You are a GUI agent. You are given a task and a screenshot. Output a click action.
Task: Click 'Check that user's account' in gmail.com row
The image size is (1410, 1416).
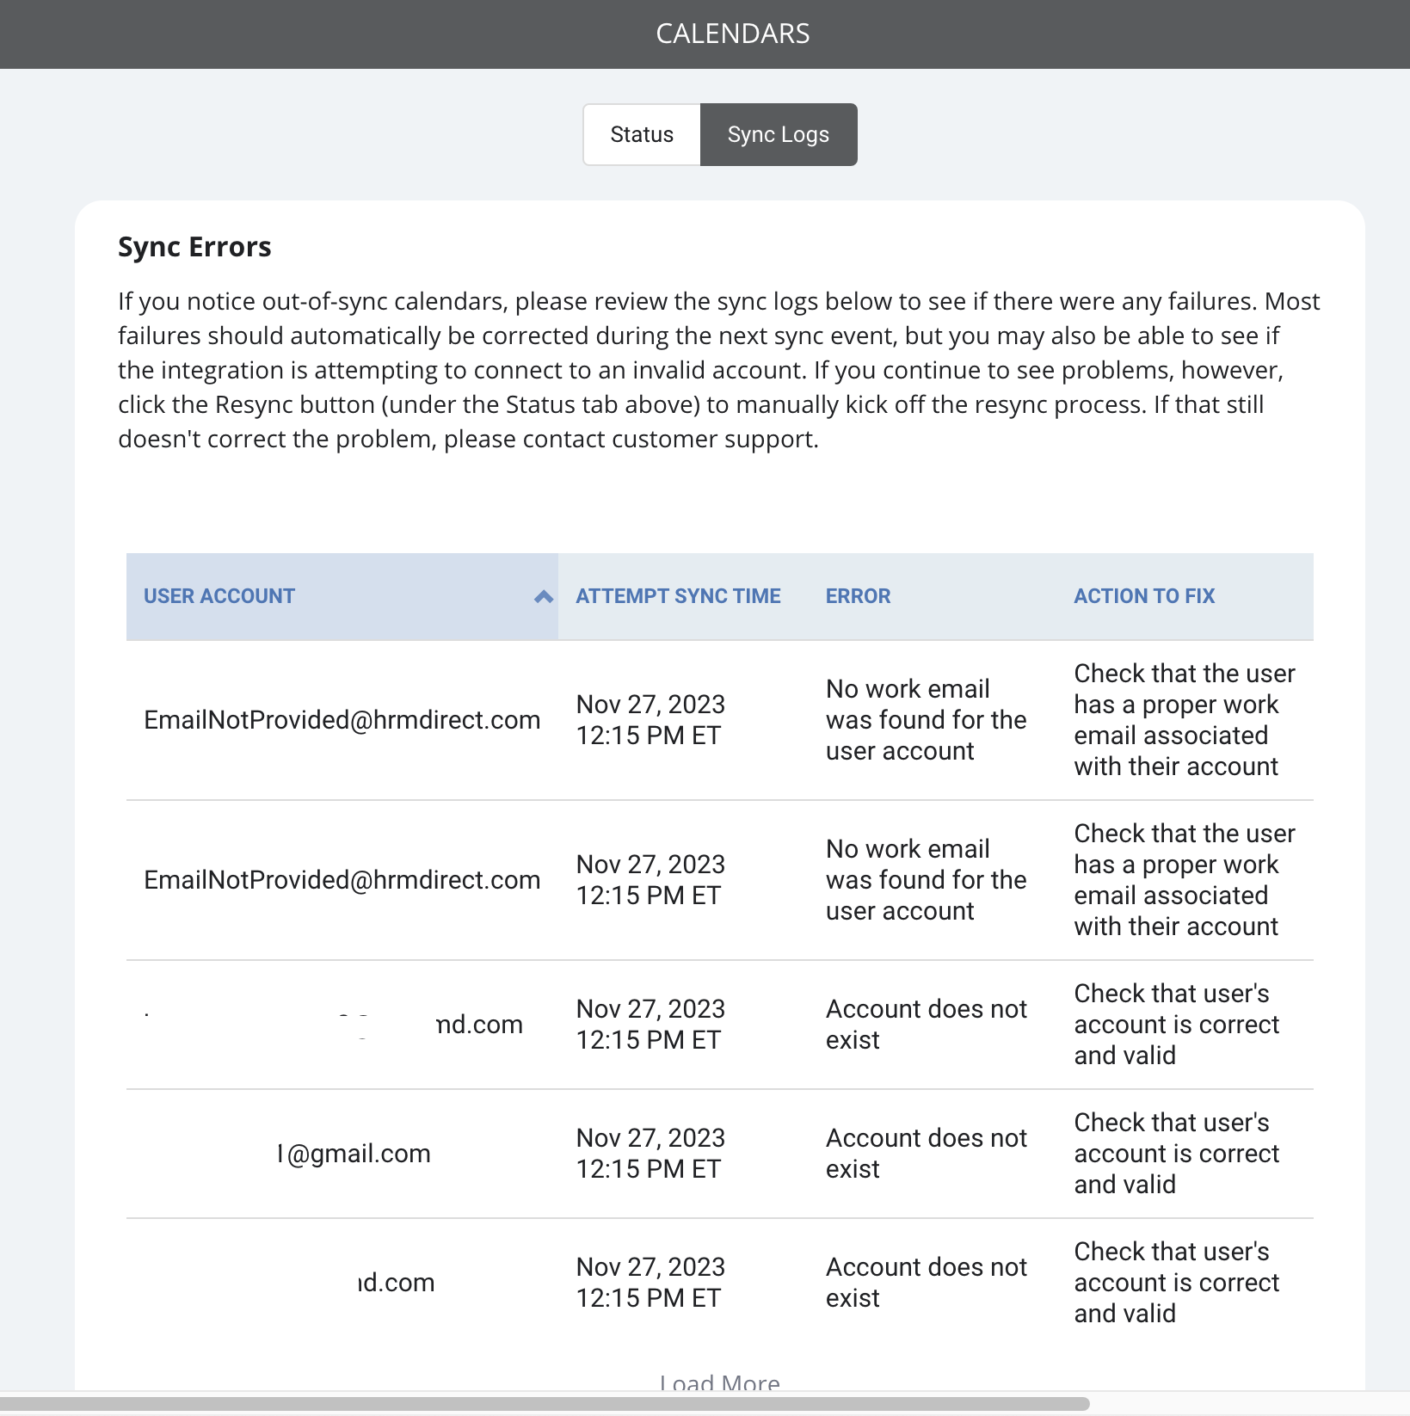click(1177, 1154)
